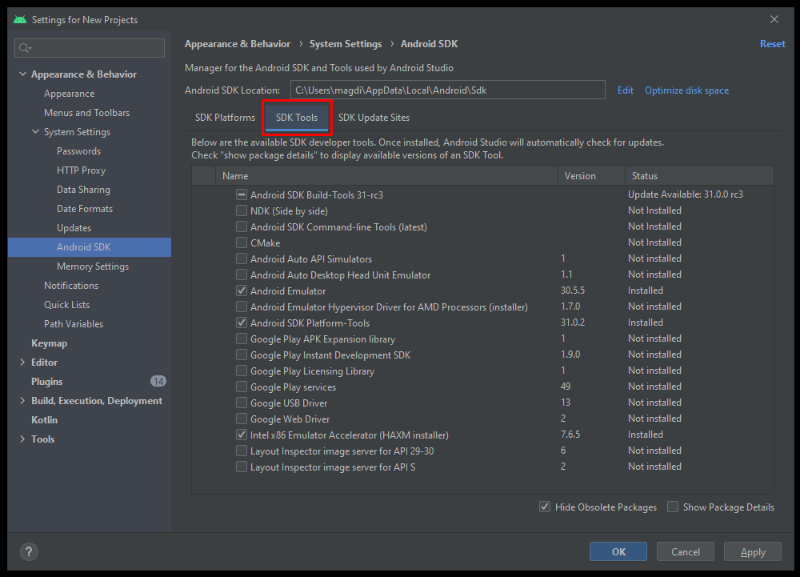The height and width of the screenshot is (577, 800).
Task: Open Appearance settings page
Action: coord(70,94)
